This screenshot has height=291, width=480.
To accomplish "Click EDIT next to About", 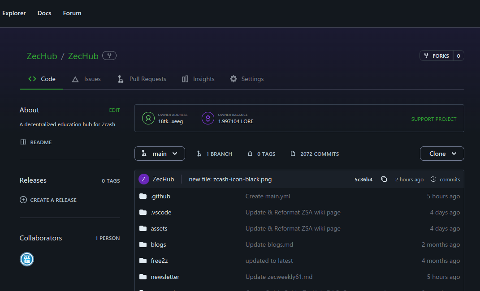I will (114, 110).
